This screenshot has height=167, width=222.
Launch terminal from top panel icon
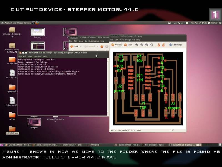click(x=34, y=23)
